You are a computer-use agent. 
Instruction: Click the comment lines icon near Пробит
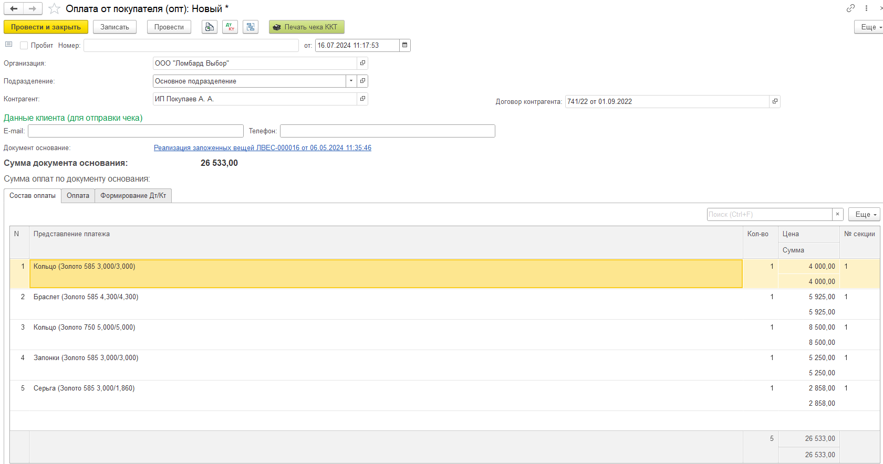[8, 45]
